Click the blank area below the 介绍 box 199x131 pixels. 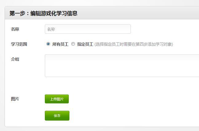[x=122, y=85]
